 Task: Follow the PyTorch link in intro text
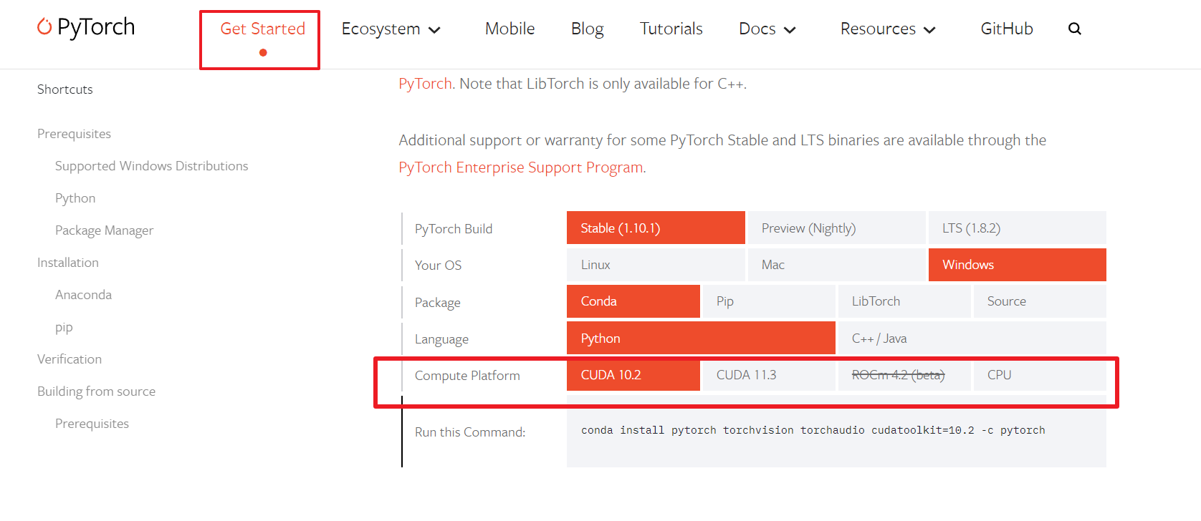[425, 84]
